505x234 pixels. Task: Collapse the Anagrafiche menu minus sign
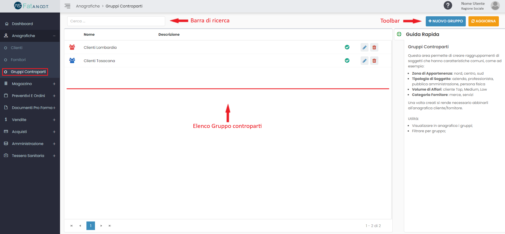click(54, 36)
